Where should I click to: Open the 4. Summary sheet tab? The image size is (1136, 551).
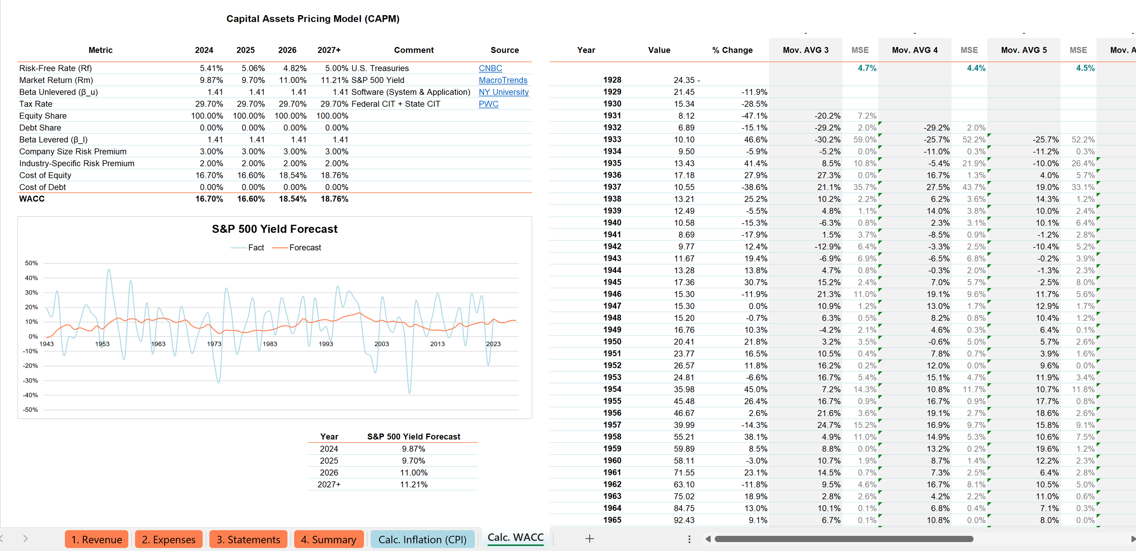(x=329, y=539)
